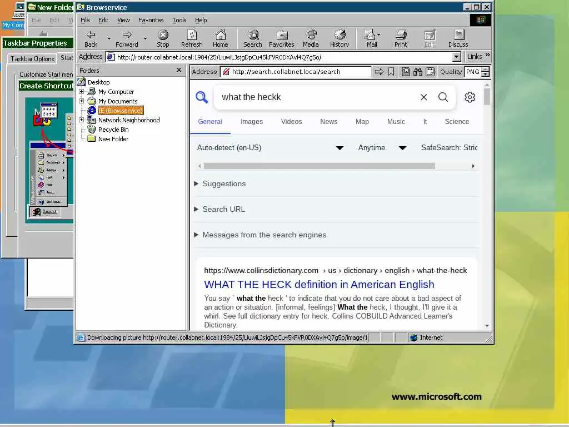Image resolution: width=569 pixels, height=427 pixels.
Task: Open search preferences gear icon
Action: click(x=470, y=97)
